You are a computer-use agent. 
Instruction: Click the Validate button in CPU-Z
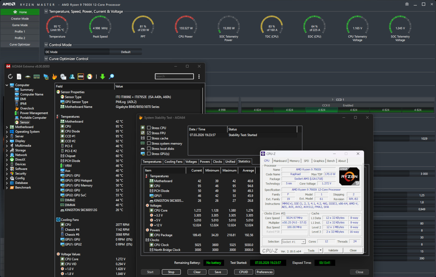(333, 250)
